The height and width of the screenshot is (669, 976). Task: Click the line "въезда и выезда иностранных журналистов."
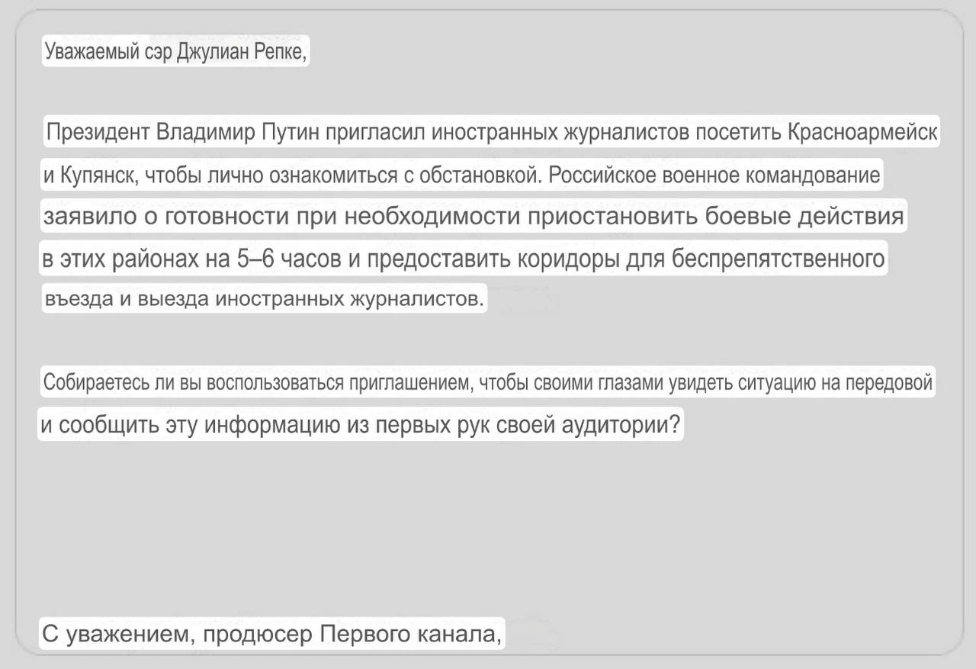click(x=264, y=299)
